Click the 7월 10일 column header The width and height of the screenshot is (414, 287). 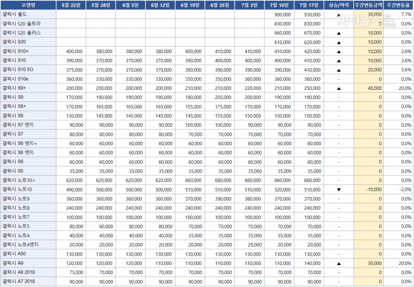pos(279,5)
